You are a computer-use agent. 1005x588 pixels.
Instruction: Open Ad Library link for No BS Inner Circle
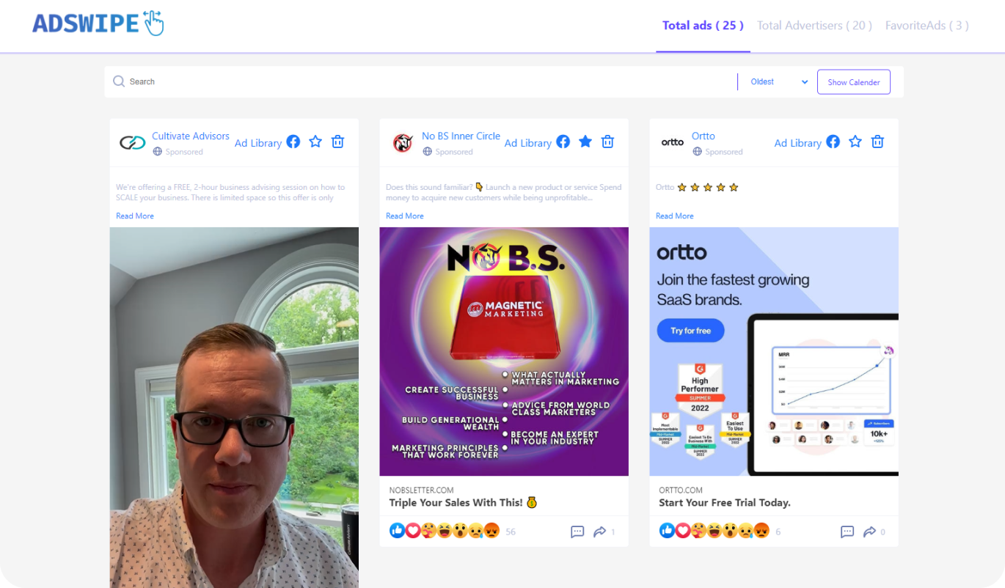(528, 143)
